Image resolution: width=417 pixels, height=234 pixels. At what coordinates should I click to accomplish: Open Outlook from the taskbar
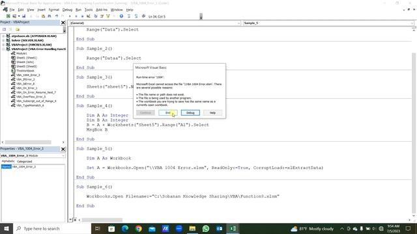point(219,228)
